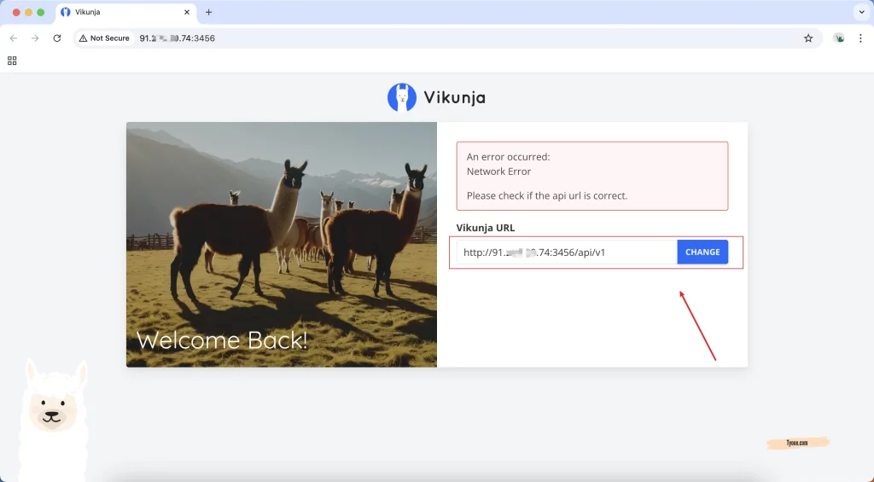Focus the Vikunja URL input field
This screenshot has height=482, width=874.
(x=567, y=252)
